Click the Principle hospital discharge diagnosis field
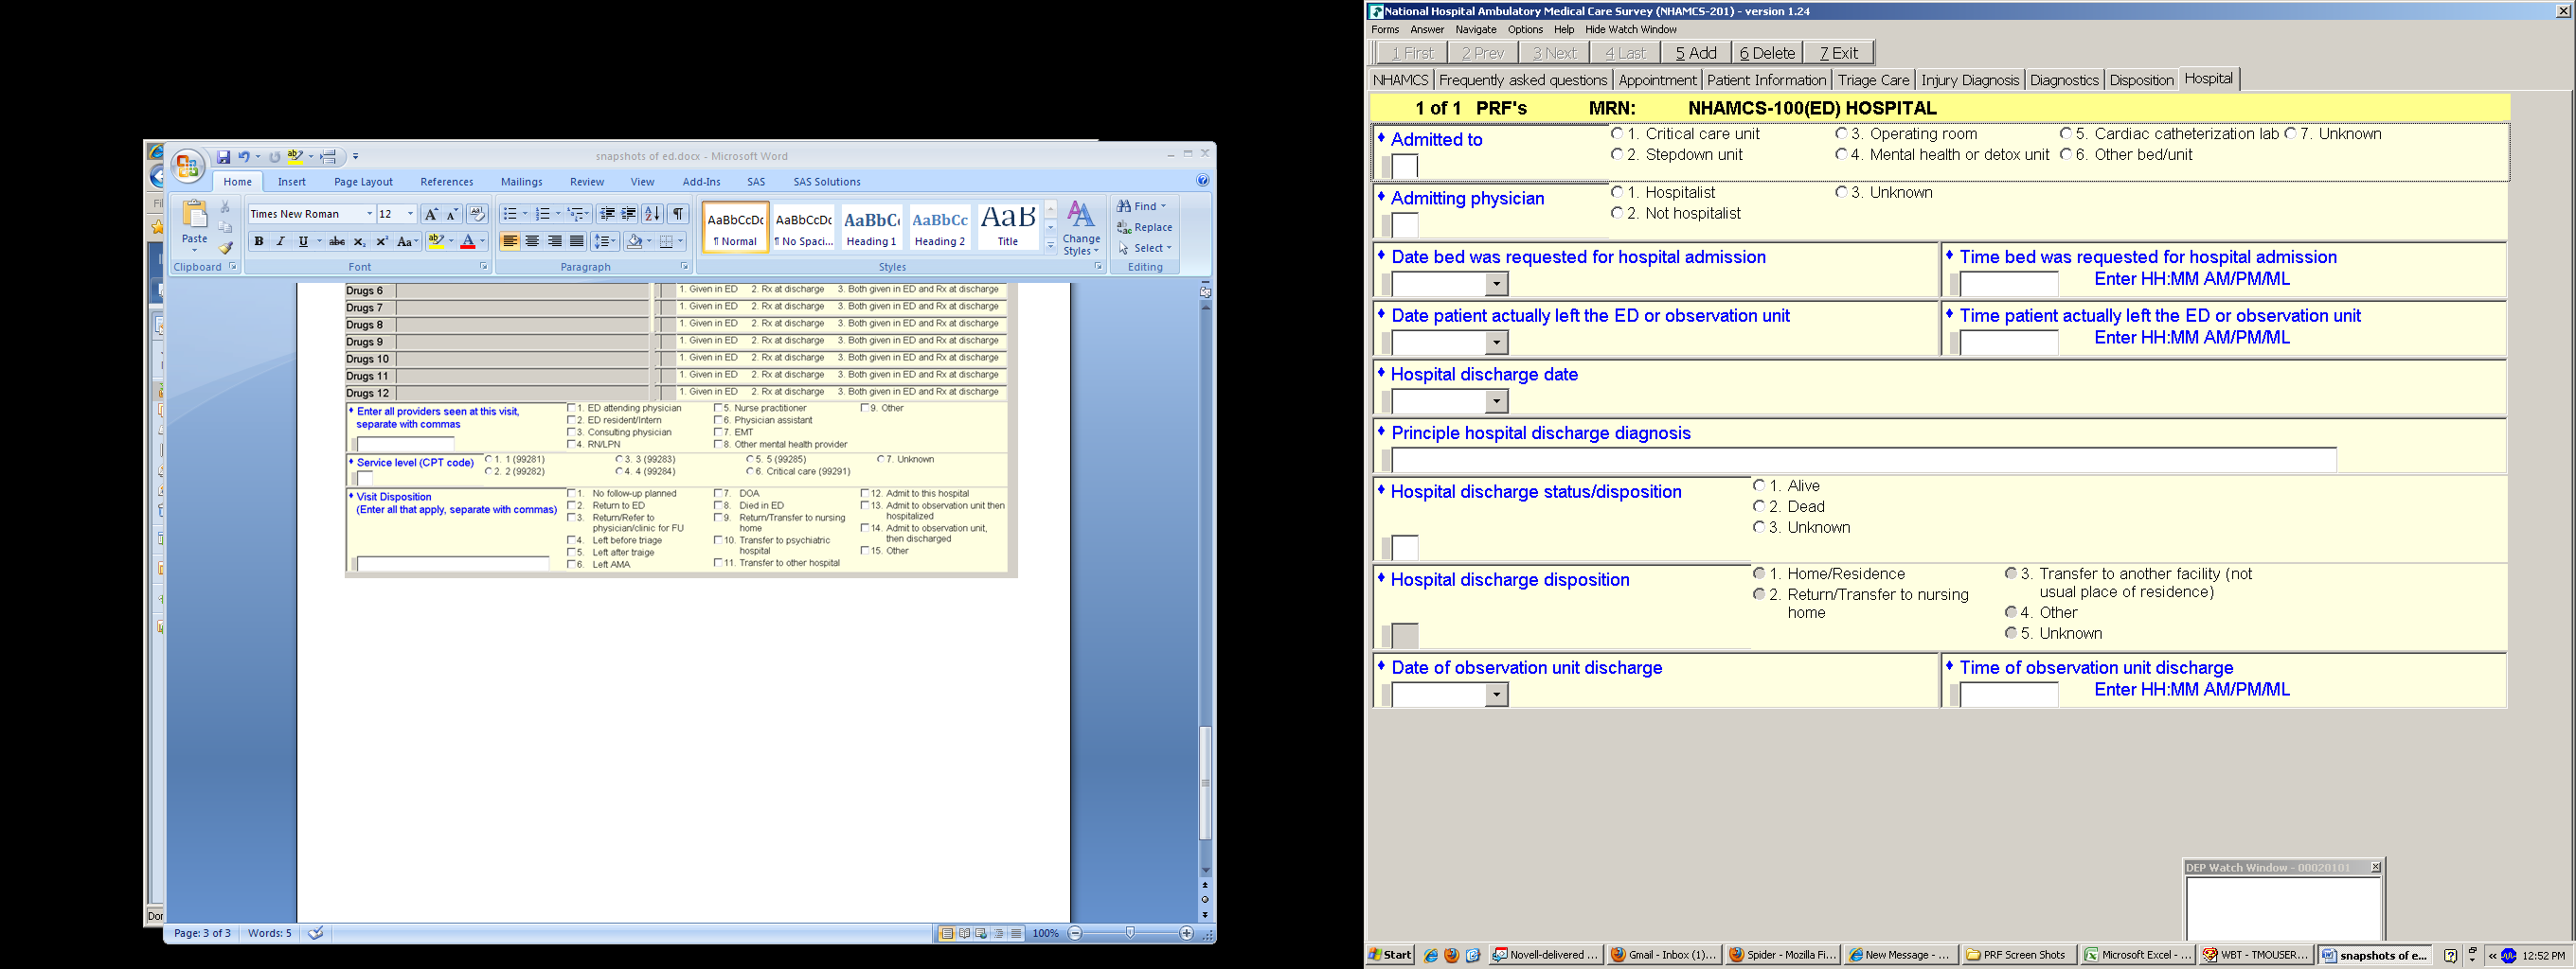This screenshot has height=969, width=2576. [x=1863, y=460]
